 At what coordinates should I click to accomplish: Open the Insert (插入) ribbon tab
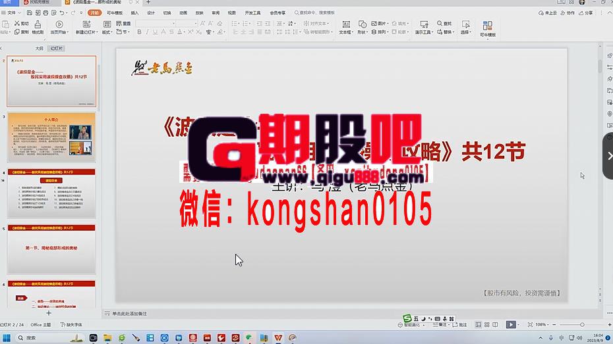tap(135, 13)
